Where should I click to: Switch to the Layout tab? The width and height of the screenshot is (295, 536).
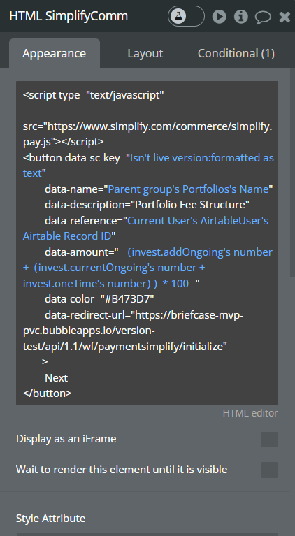coord(145,53)
